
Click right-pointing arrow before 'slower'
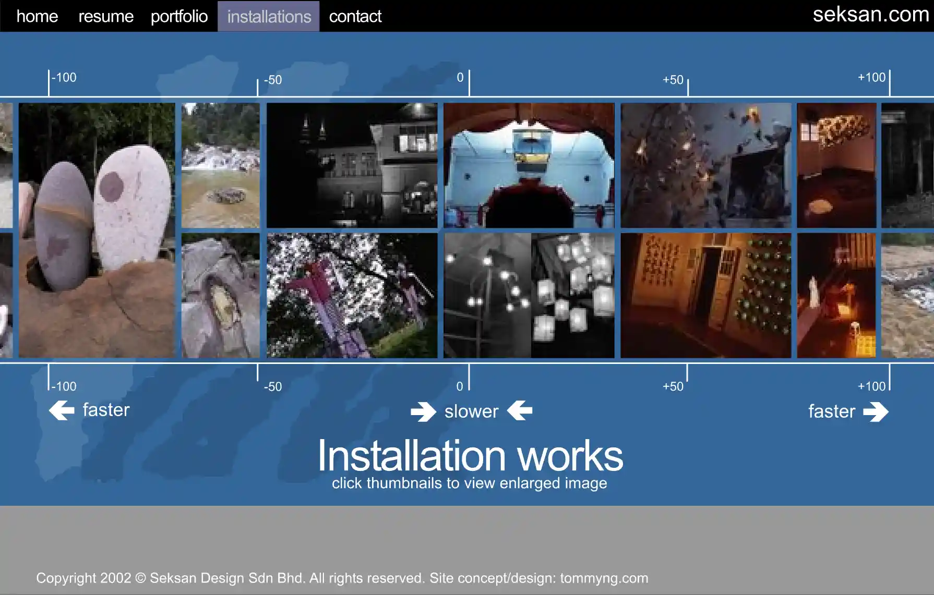tap(423, 411)
